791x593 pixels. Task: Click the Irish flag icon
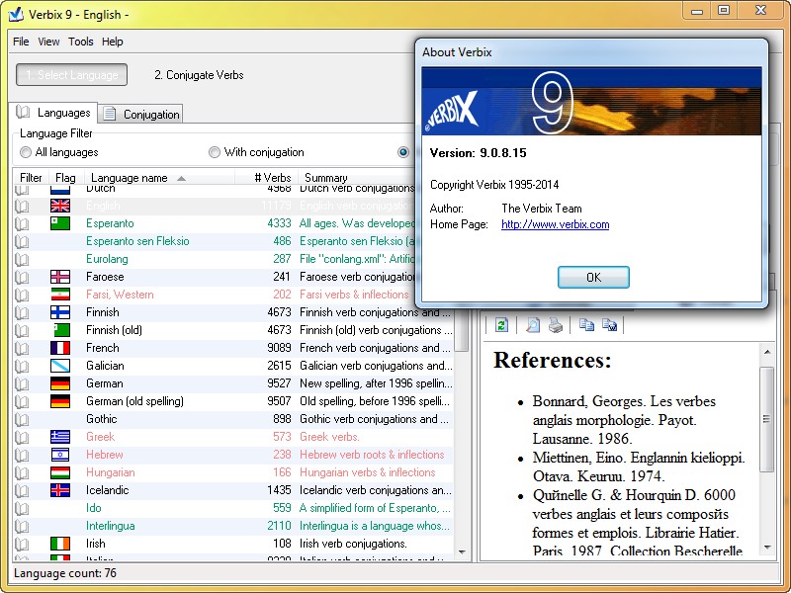click(60, 544)
